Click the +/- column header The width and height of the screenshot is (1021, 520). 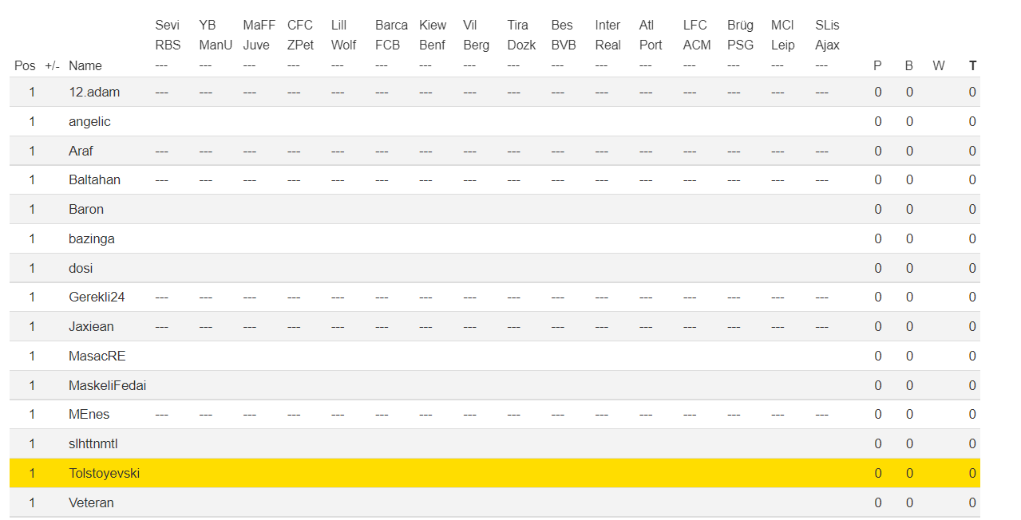pos(52,66)
